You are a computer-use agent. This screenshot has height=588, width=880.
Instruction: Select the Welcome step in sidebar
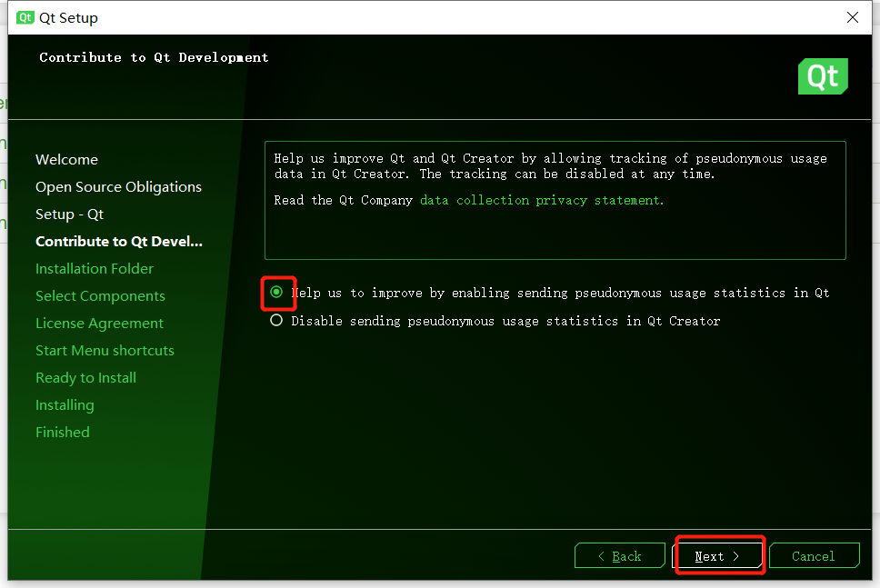click(x=66, y=160)
